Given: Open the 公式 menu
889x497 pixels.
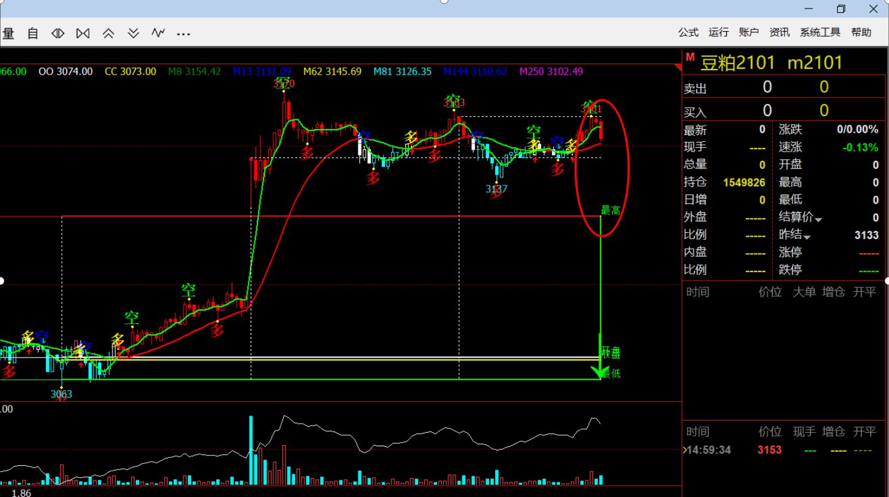Looking at the screenshot, I should click(x=688, y=32).
